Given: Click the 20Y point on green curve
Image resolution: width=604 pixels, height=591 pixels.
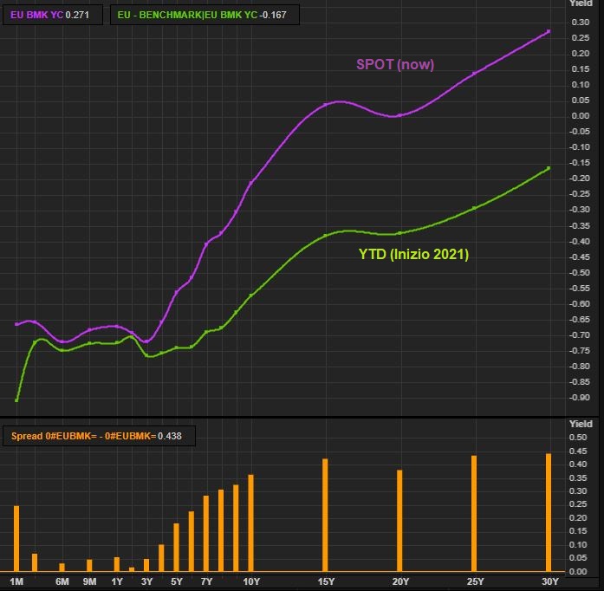Looking at the screenshot, I should click(399, 233).
